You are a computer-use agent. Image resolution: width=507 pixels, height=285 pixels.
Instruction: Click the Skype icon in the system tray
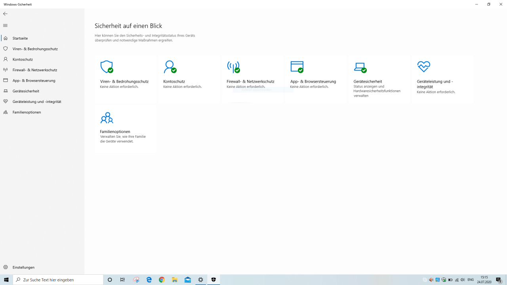point(425,280)
